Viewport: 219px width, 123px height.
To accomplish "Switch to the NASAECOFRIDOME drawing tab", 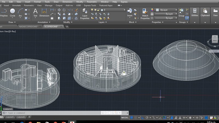I will click(x=28, y=27).
